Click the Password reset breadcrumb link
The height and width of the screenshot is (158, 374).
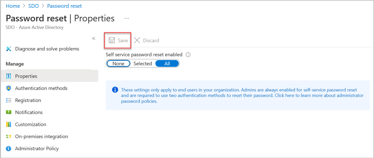[x=65, y=6]
